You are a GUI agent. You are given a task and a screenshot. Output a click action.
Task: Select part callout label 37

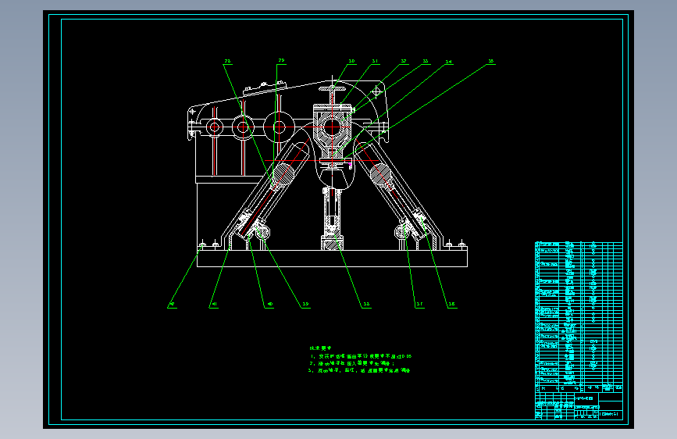click(419, 304)
